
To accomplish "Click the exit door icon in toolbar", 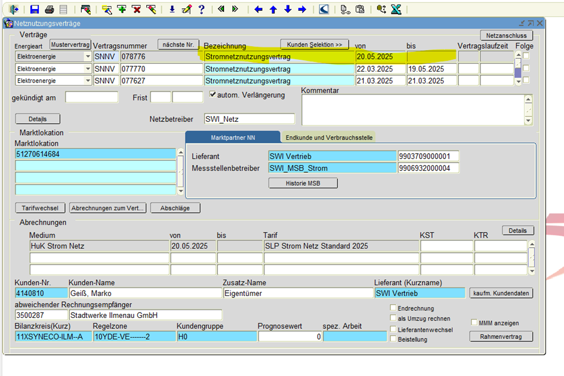I will [14, 9].
